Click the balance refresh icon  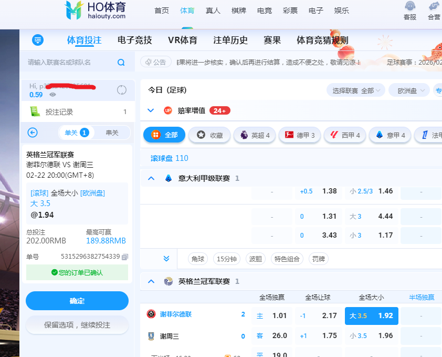point(122,90)
